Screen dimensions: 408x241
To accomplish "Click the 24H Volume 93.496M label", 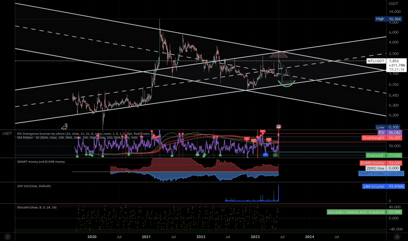I will pyautogui.click(x=383, y=186).
